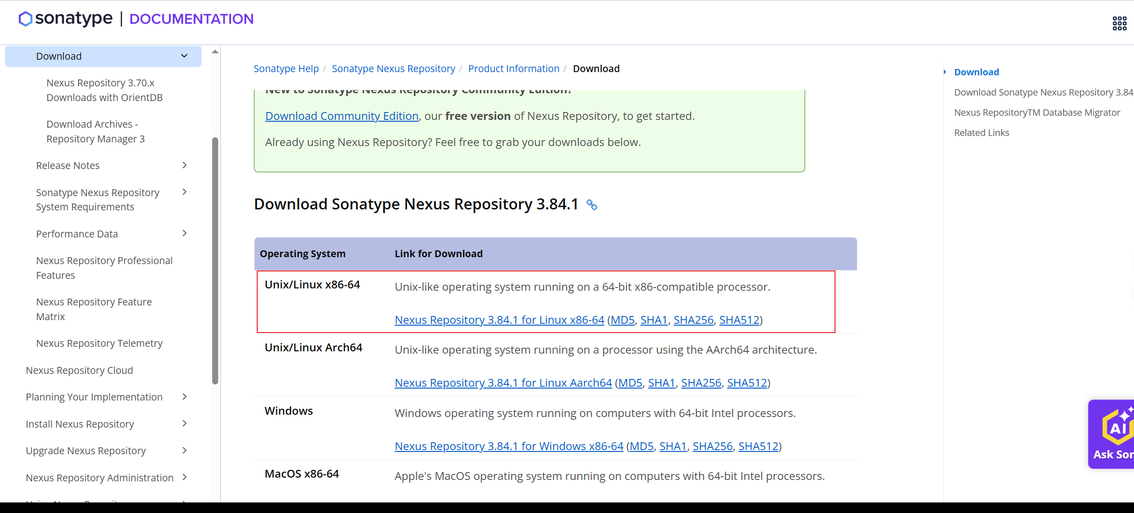The image size is (1134, 513).
Task: Jump to Related Links section
Action: click(982, 133)
